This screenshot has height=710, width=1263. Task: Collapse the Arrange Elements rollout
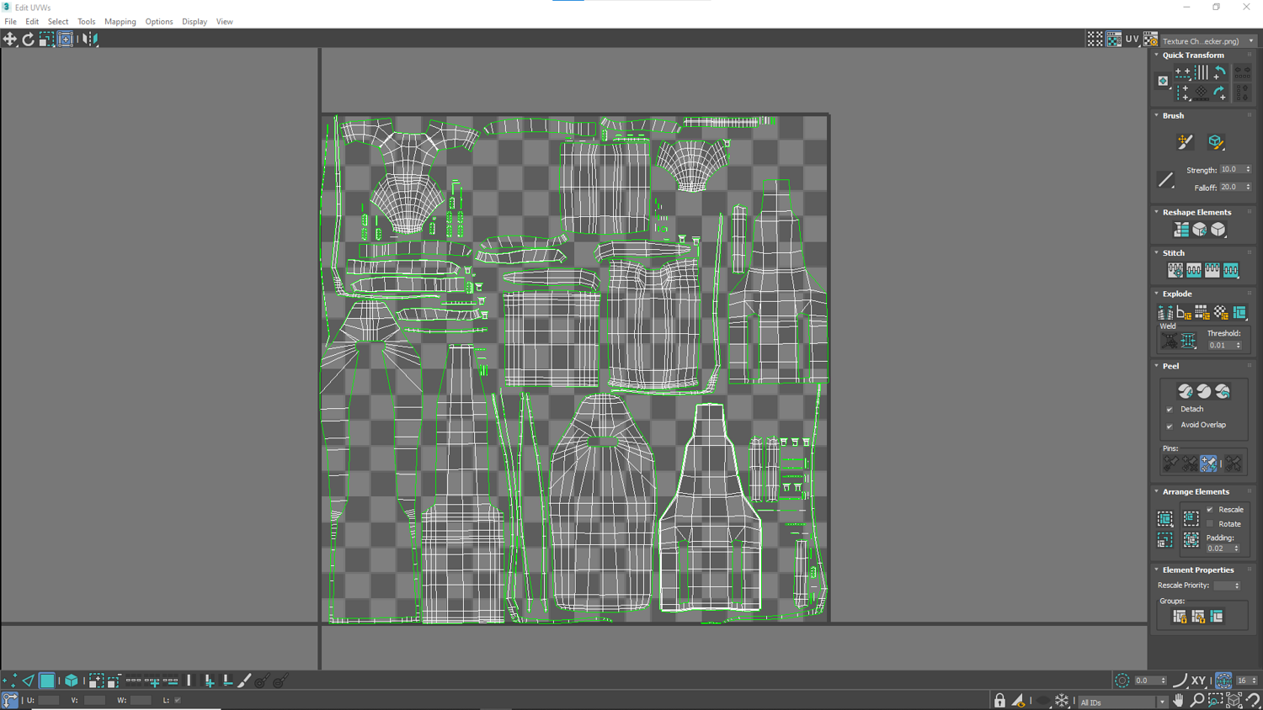[x=1157, y=492]
